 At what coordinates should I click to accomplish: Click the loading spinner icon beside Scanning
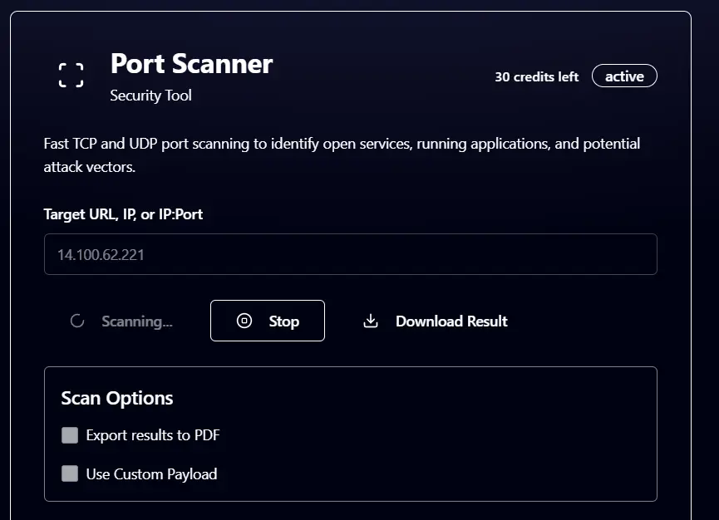[x=77, y=321]
